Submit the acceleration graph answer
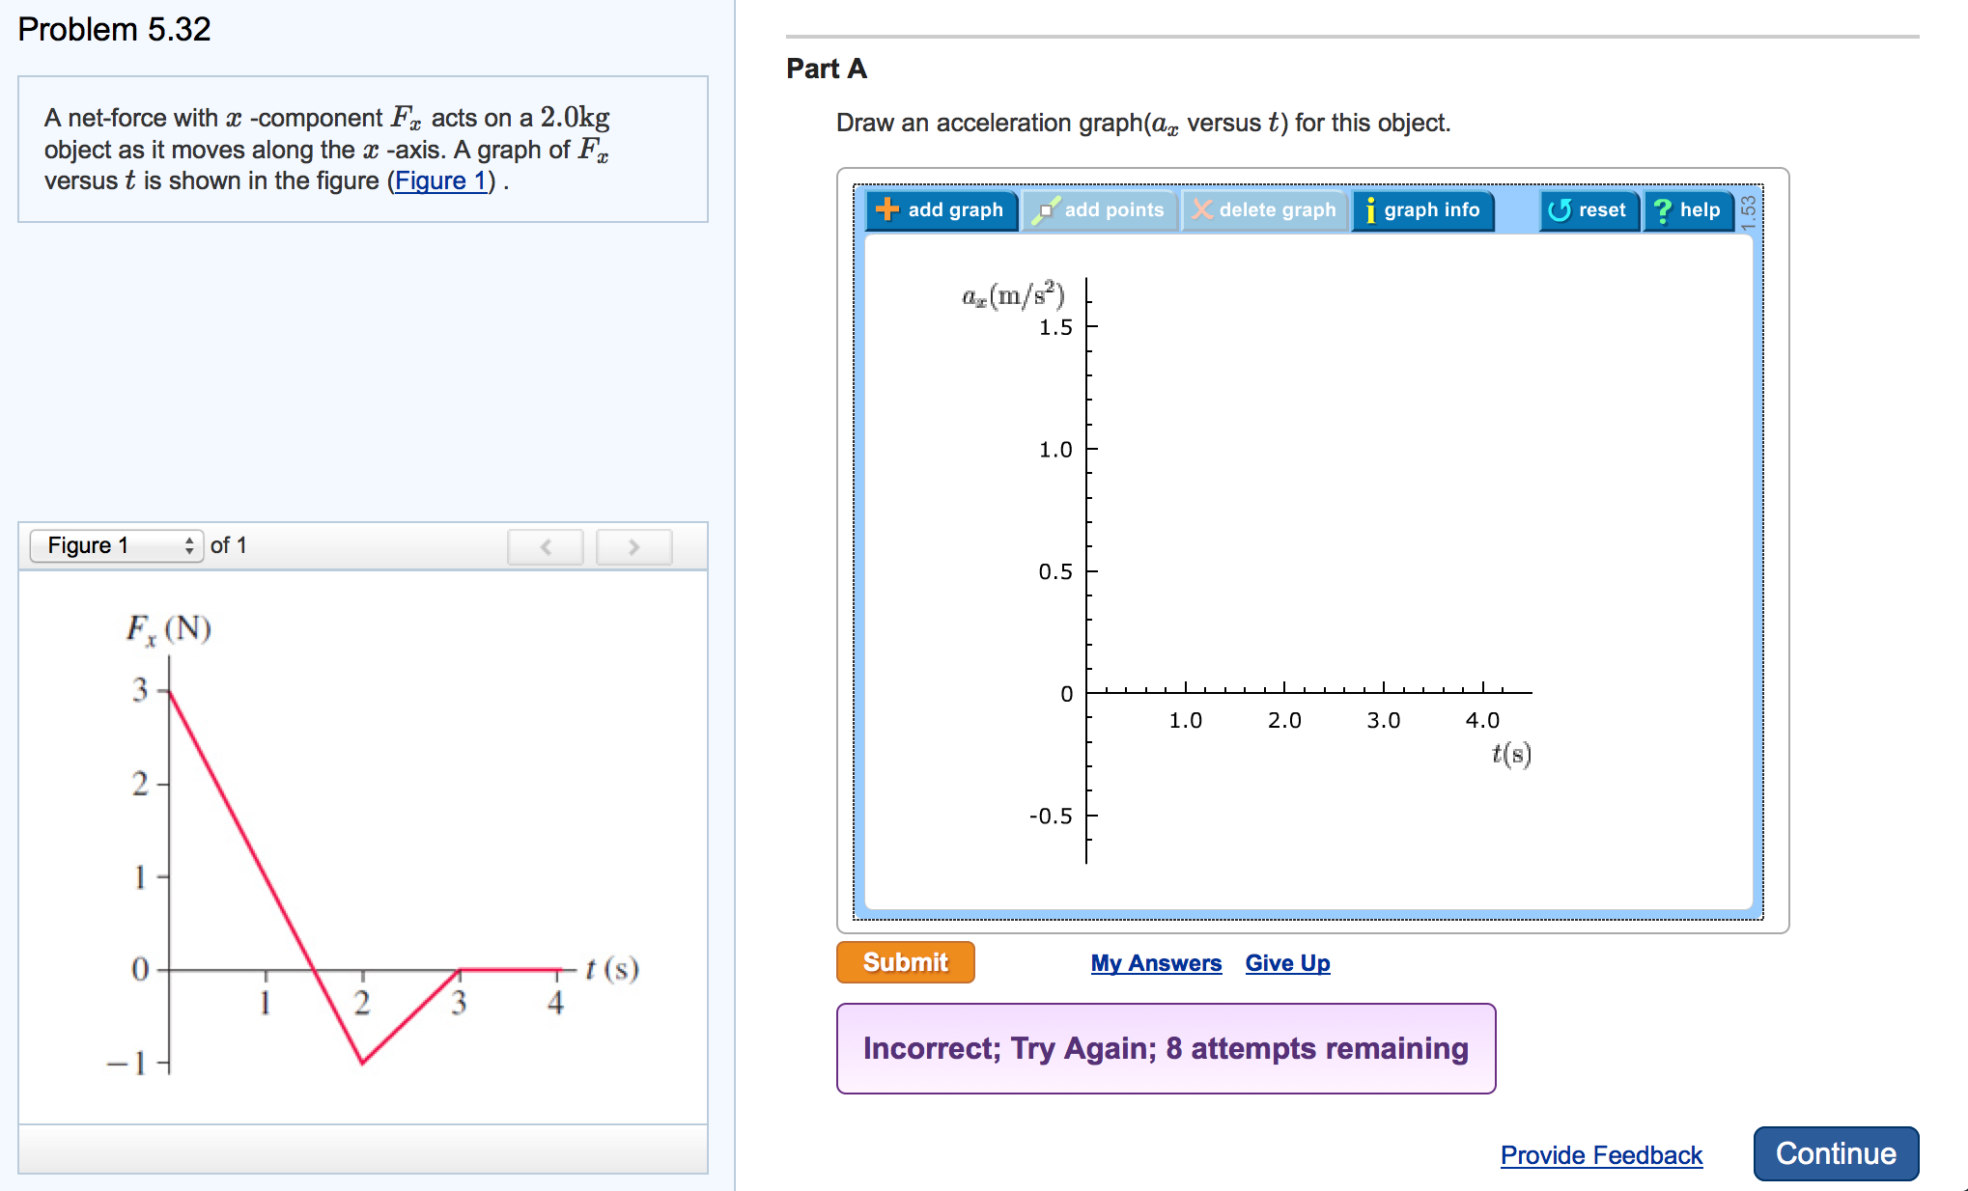 point(904,962)
